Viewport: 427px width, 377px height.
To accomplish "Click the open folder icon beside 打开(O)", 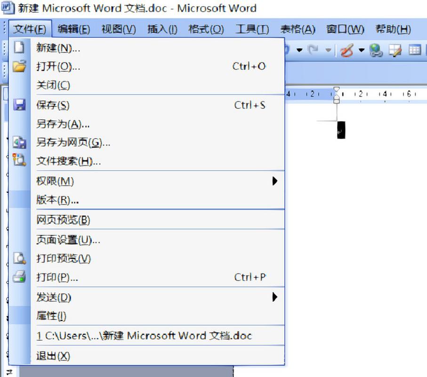I will [19, 66].
